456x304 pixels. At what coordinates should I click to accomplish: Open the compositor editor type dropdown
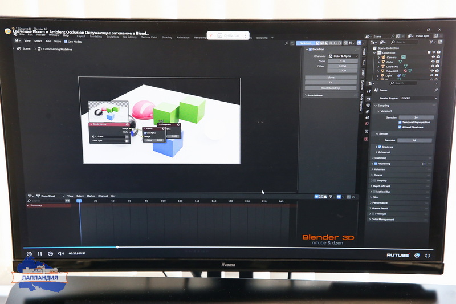[x=18, y=40]
